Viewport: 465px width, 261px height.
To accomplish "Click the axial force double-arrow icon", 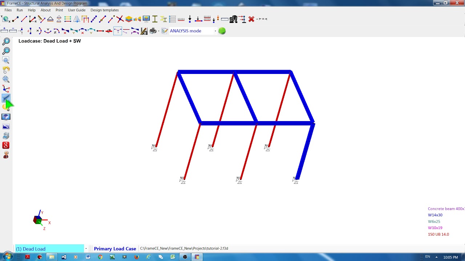I will pyautogui.click(x=100, y=31).
